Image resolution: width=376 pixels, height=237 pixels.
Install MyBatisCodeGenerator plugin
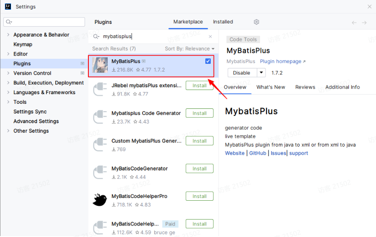click(x=200, y=169)
